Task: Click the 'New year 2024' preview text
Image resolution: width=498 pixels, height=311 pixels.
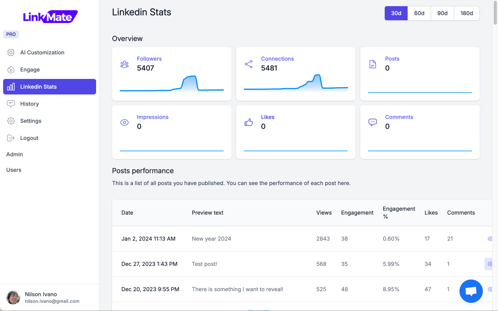Action: pyautogui.click(x=211, y=239)
